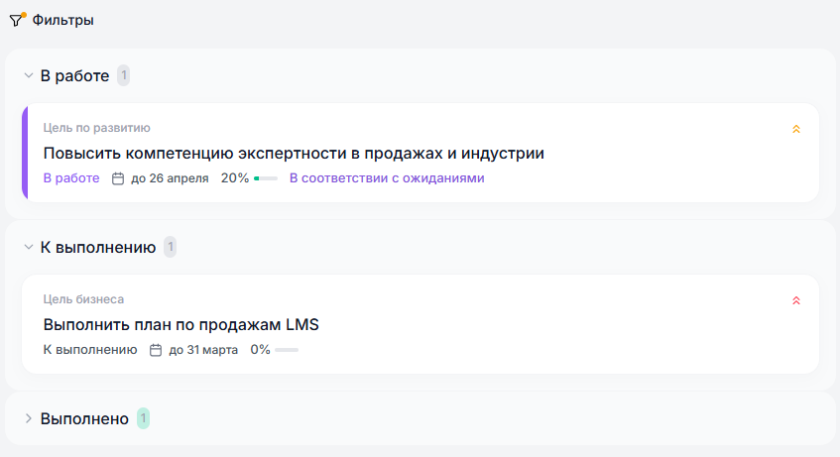The height and width of the screenshot is (457, 840).
Task: Click green count badge next to 'Выполнено'
Action: coord(143,418)
